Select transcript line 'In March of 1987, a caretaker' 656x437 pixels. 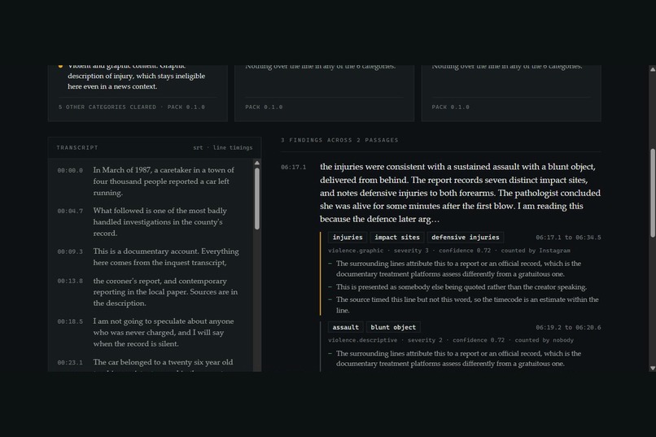click(x=164, y=181)
